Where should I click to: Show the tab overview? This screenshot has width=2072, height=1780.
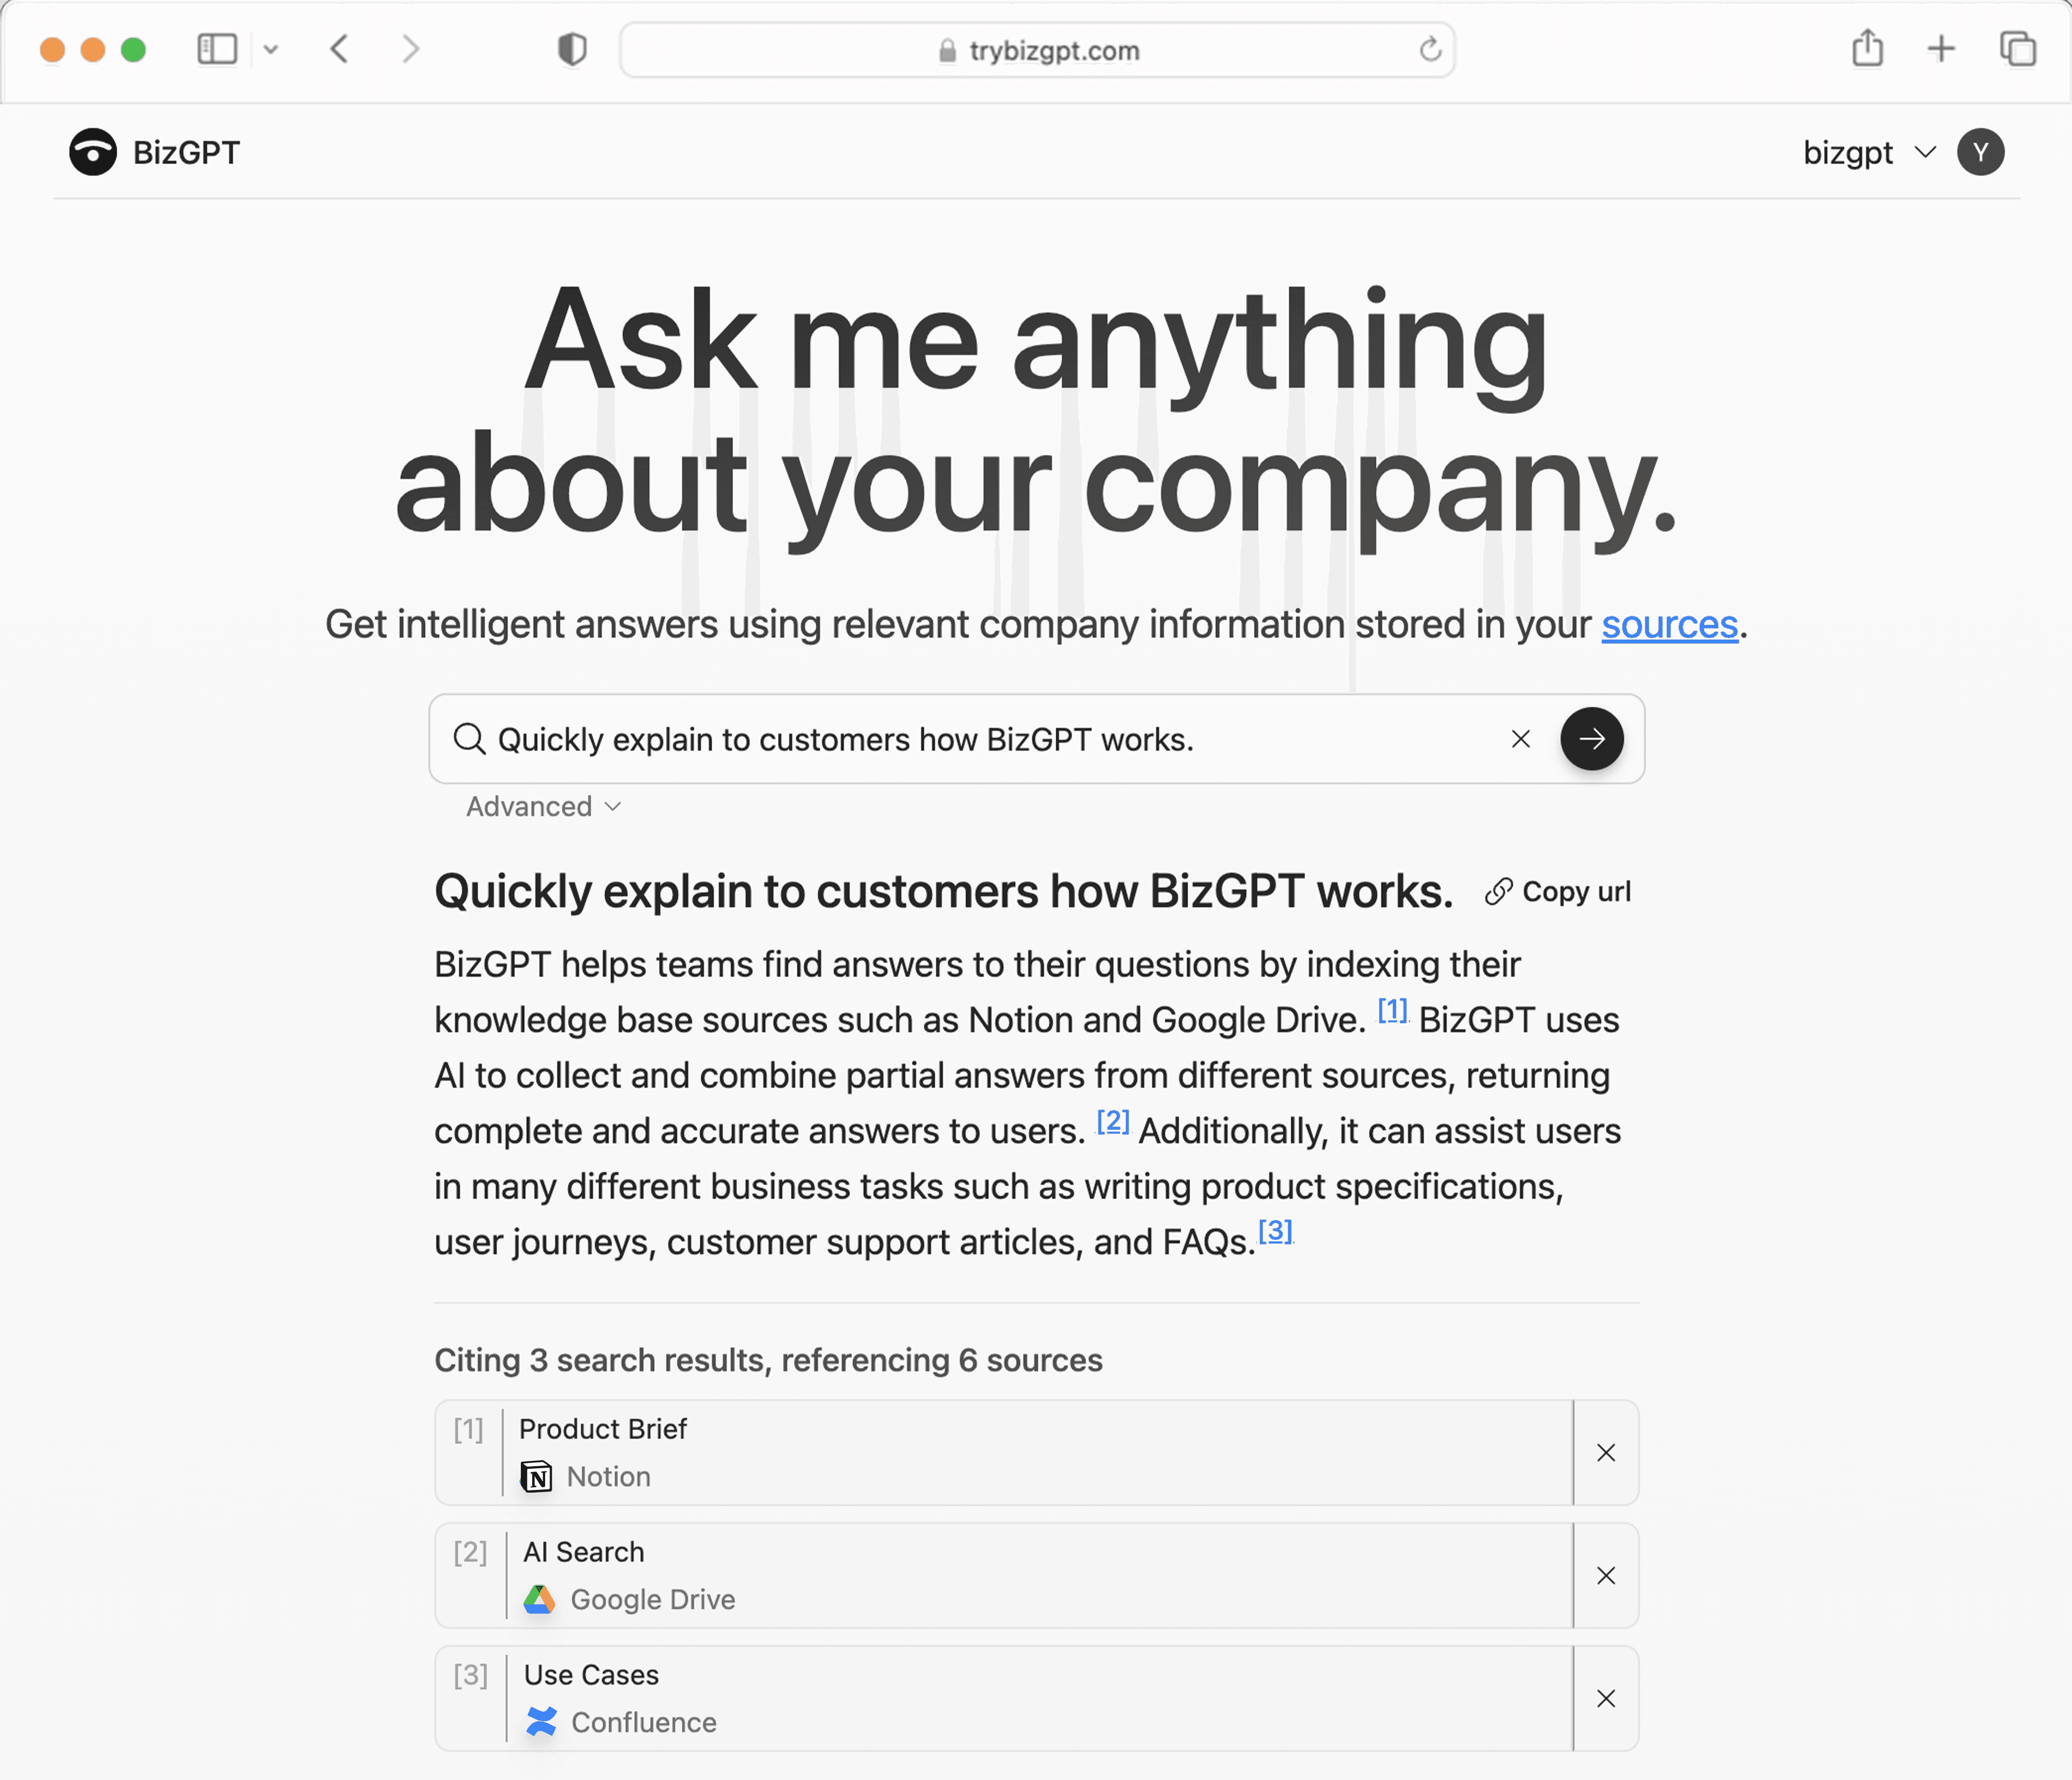(2017, 48)
